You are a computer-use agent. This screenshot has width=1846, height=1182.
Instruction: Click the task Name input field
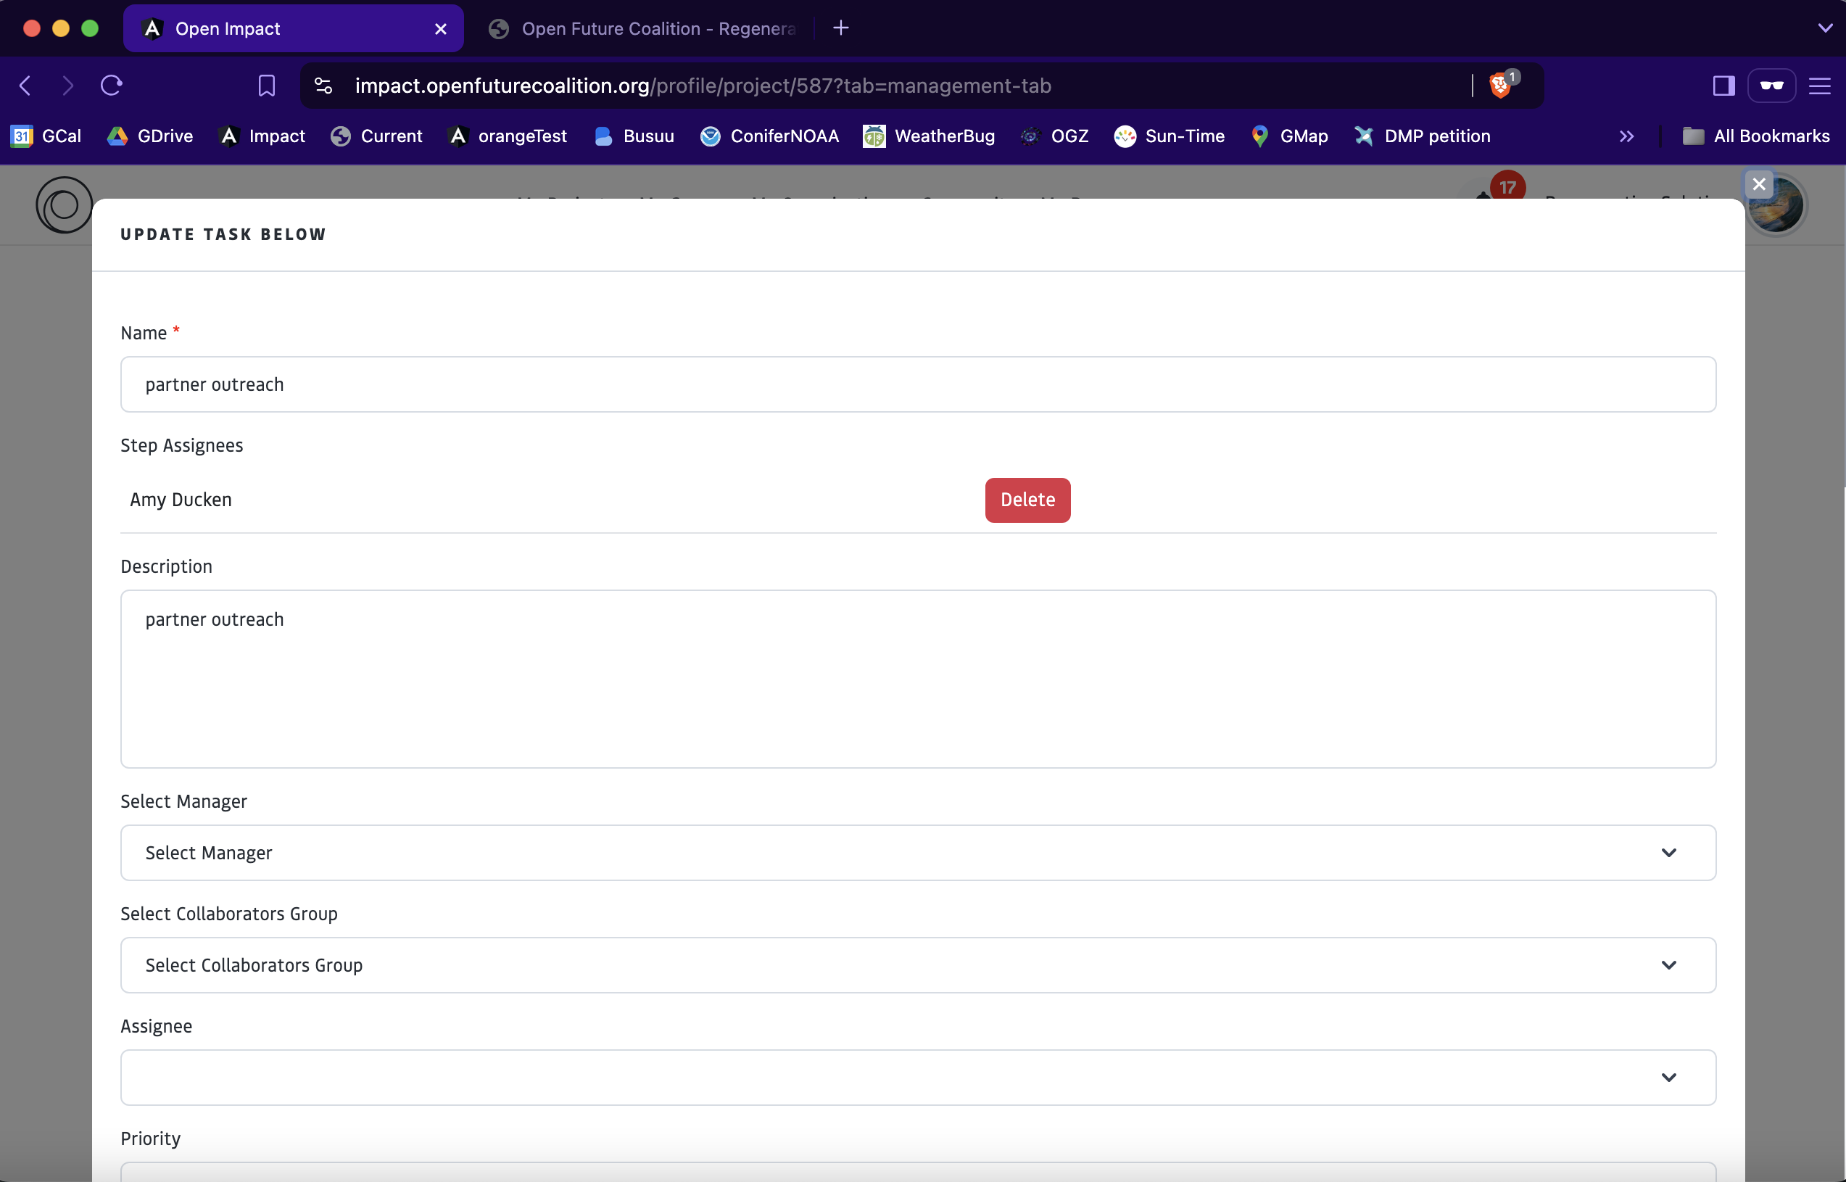(918, 384)
